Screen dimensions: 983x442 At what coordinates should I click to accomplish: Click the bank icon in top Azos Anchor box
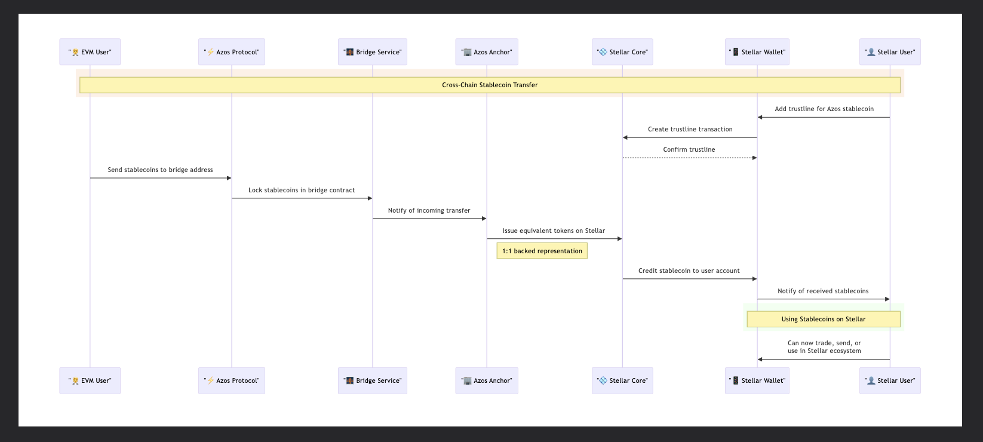(x=468, y=52)
